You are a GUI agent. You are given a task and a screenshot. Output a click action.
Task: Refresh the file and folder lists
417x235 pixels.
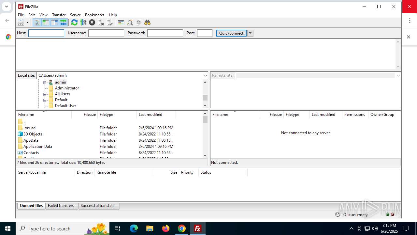tap(74, 23)
